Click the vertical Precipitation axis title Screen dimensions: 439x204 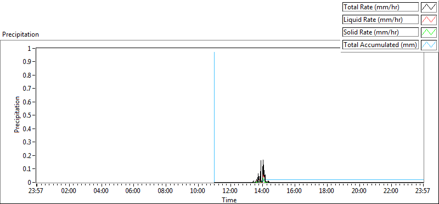pos(17,115)
